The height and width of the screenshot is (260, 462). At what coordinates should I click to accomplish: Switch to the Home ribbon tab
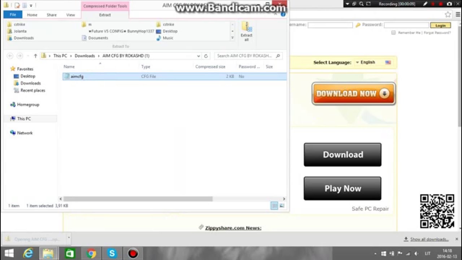[32, 15]
